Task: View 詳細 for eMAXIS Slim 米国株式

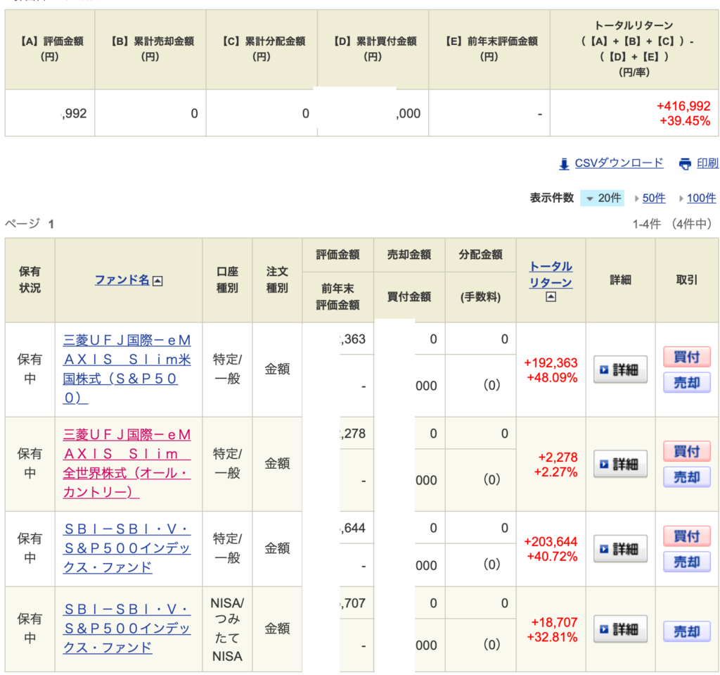Action: [x=620, y=370]
